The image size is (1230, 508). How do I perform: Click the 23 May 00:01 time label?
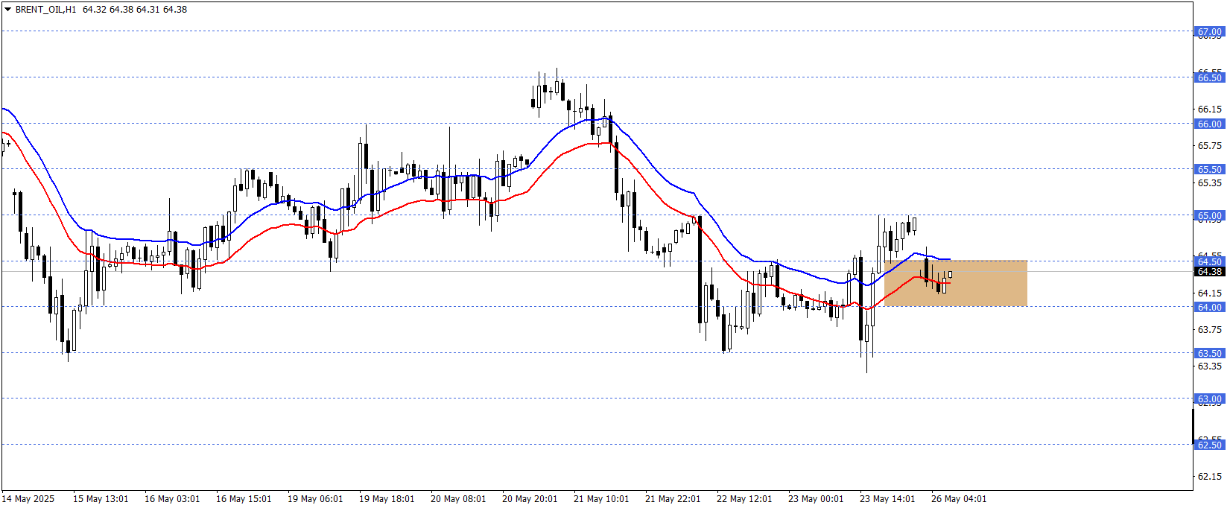(816, 499)
